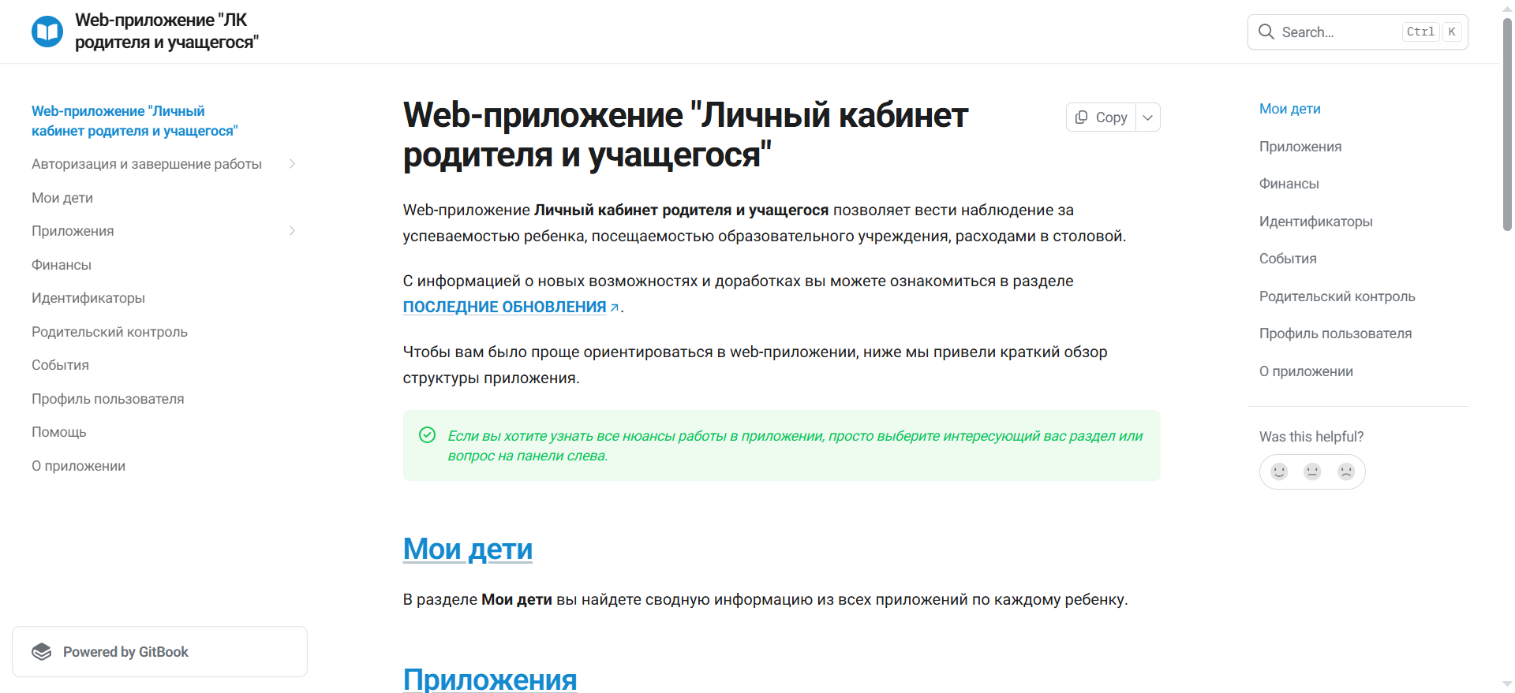1515x693 pixels.
Task: Click the main page title heading
Action: [x=685, y=135]
